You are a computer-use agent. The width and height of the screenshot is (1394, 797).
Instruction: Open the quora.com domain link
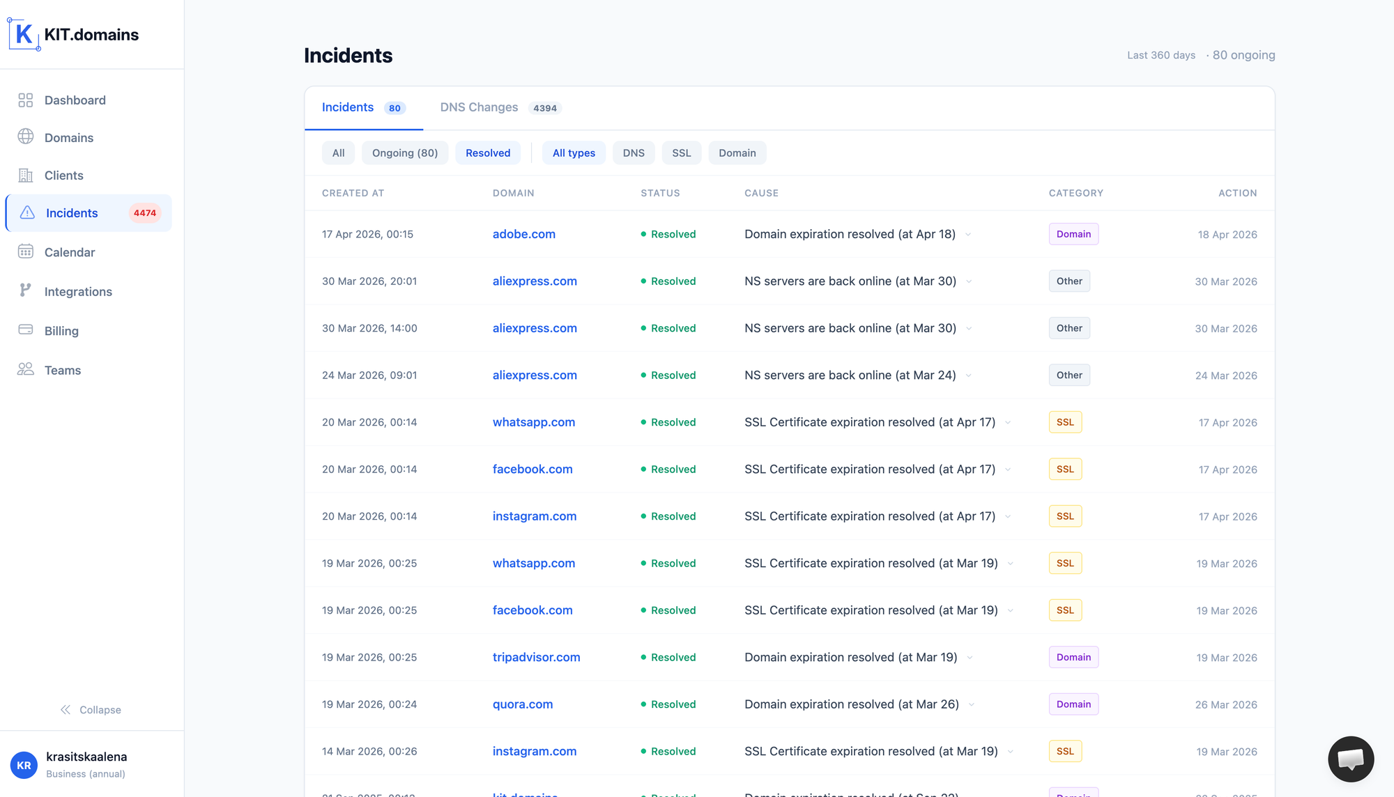click(x=523, y=704)
